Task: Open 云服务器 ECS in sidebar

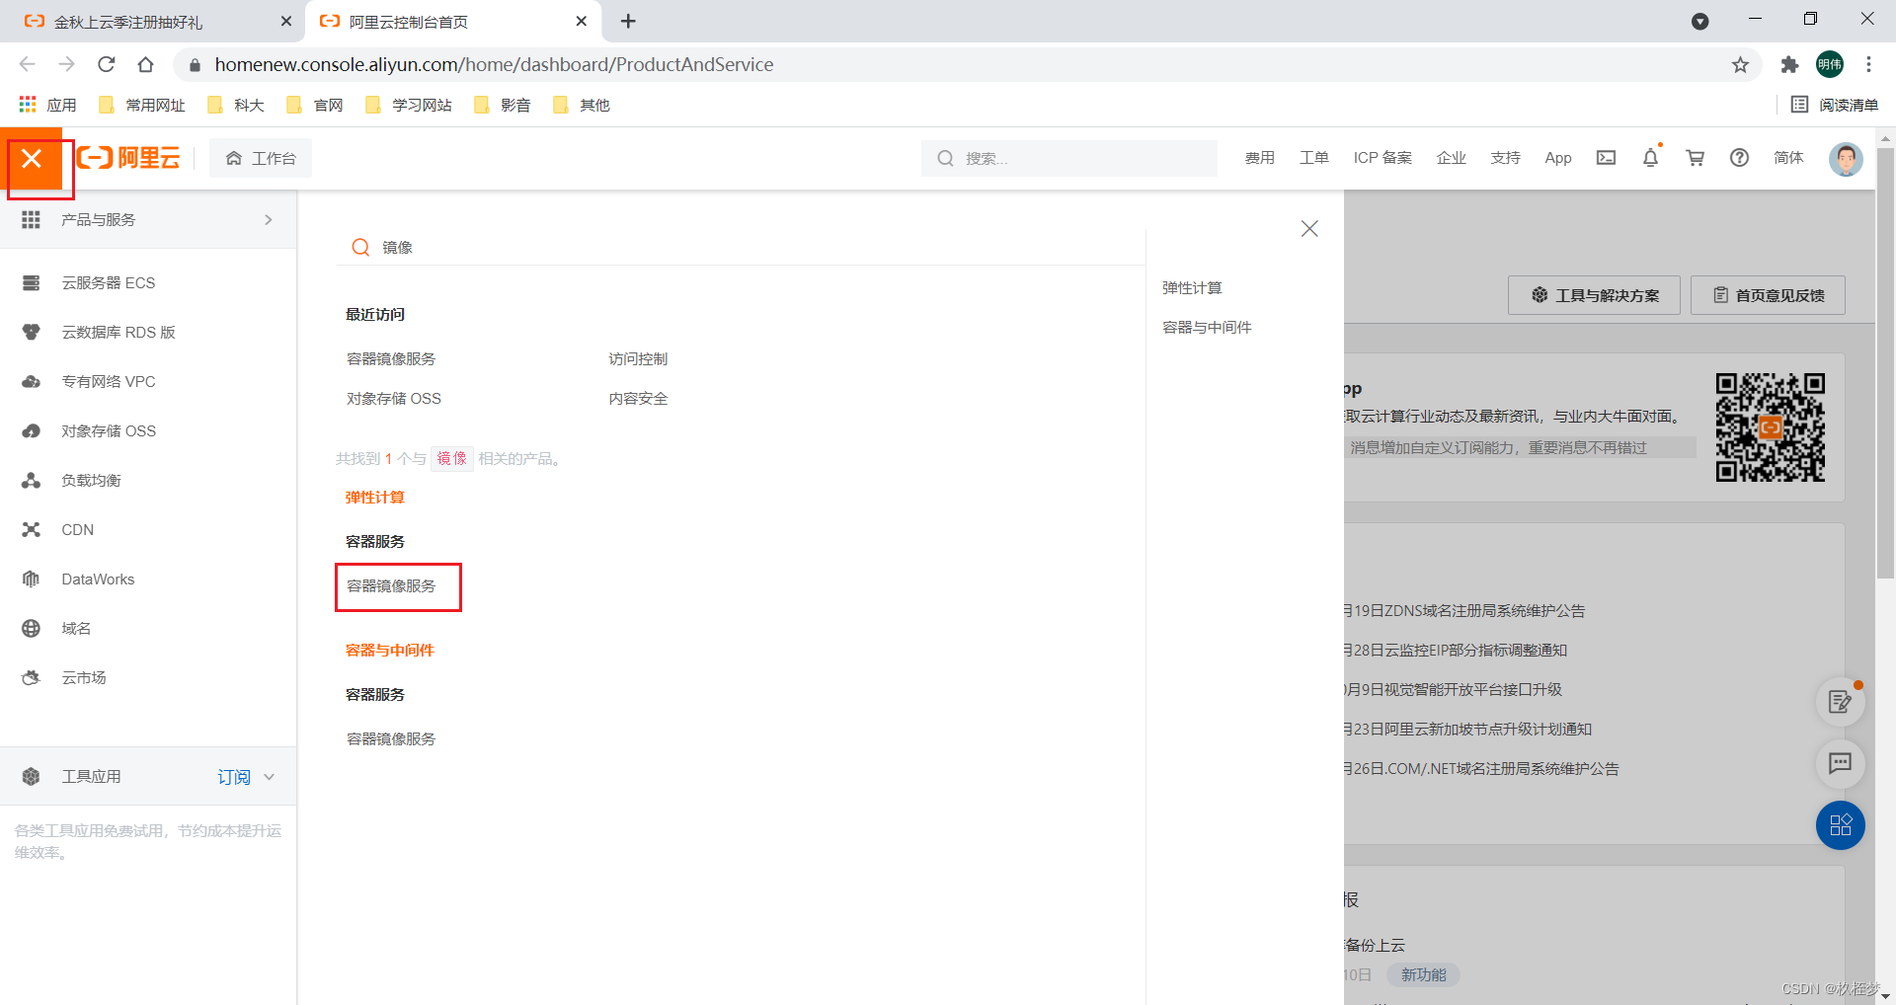Action: coord(109,282)
